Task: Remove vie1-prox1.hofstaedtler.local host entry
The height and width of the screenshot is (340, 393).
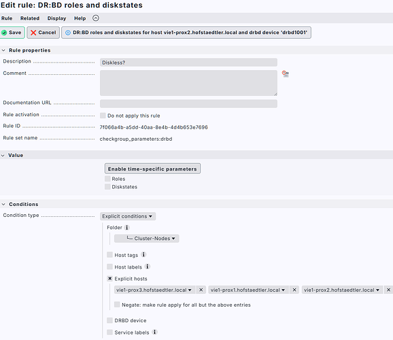Action: 294,290
